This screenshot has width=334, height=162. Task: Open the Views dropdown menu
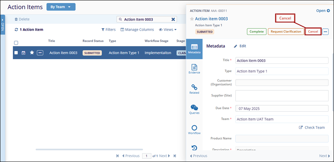pos(168,29)
